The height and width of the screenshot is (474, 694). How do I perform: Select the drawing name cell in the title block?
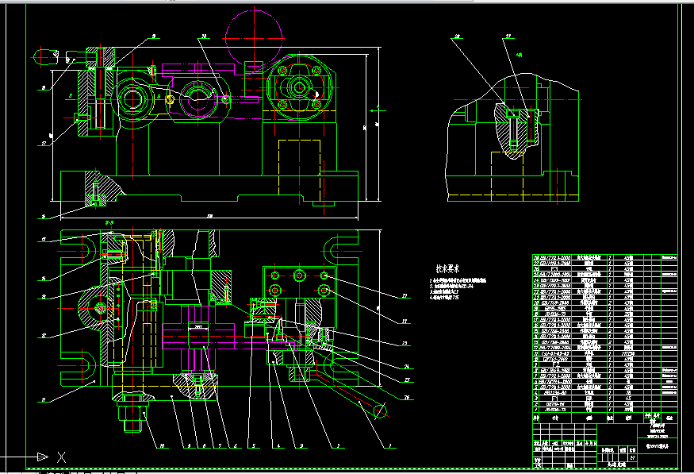(658, 446)
